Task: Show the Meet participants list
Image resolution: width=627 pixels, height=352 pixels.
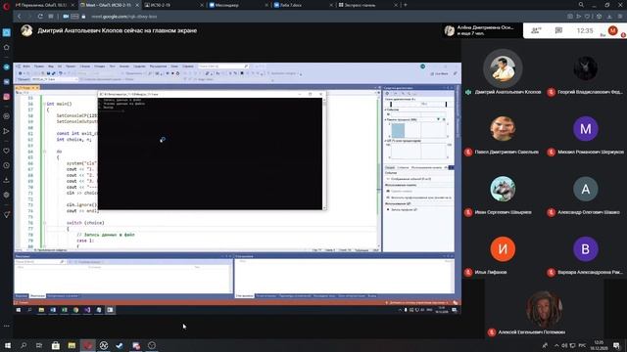Action: [536, 30]
